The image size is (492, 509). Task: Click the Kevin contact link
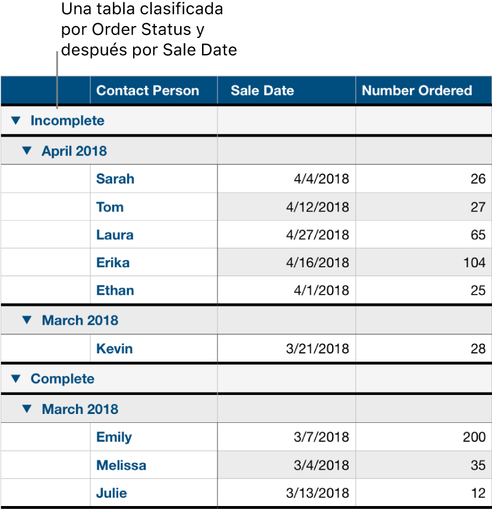click(113, 349)
